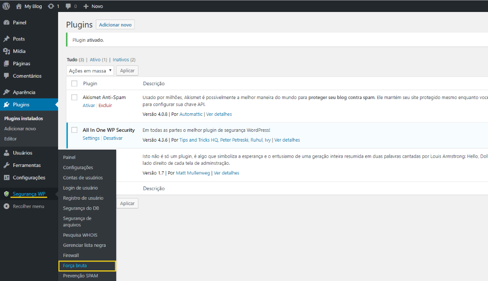Click Ativar under Akismet Anti-Spam

click(89, 105)
